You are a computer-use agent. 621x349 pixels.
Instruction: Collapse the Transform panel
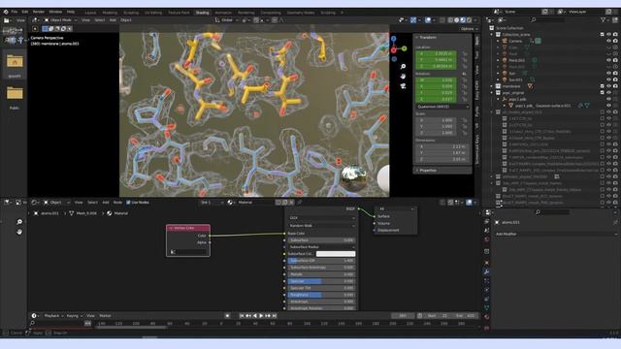426,37
